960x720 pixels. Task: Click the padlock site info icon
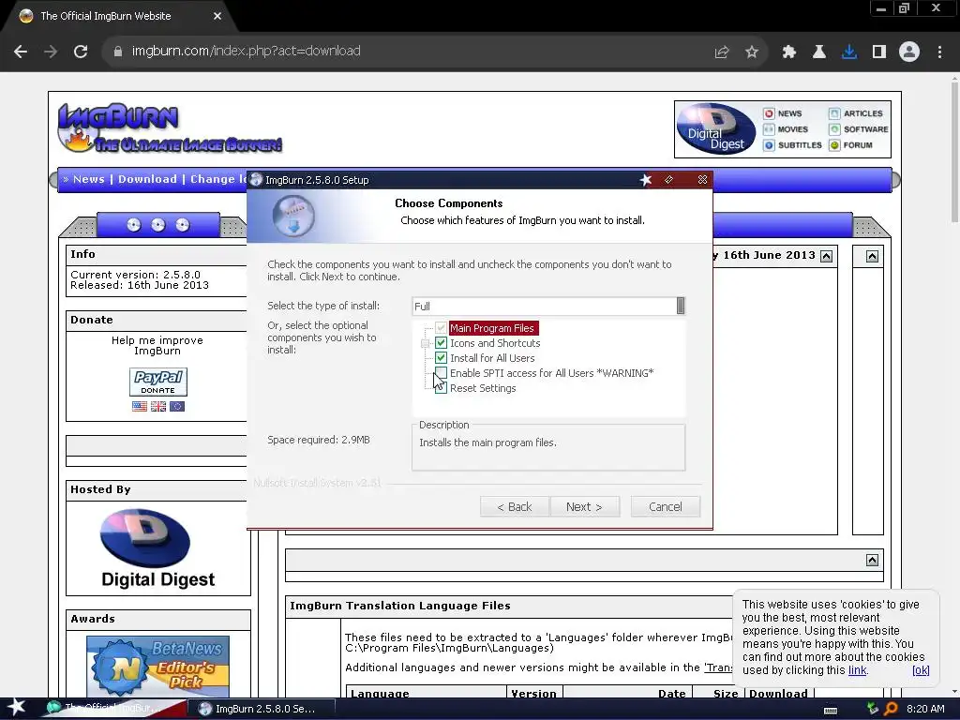118,52
